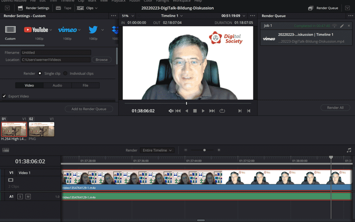Jump to first frame in viewer

coord(178,111)
